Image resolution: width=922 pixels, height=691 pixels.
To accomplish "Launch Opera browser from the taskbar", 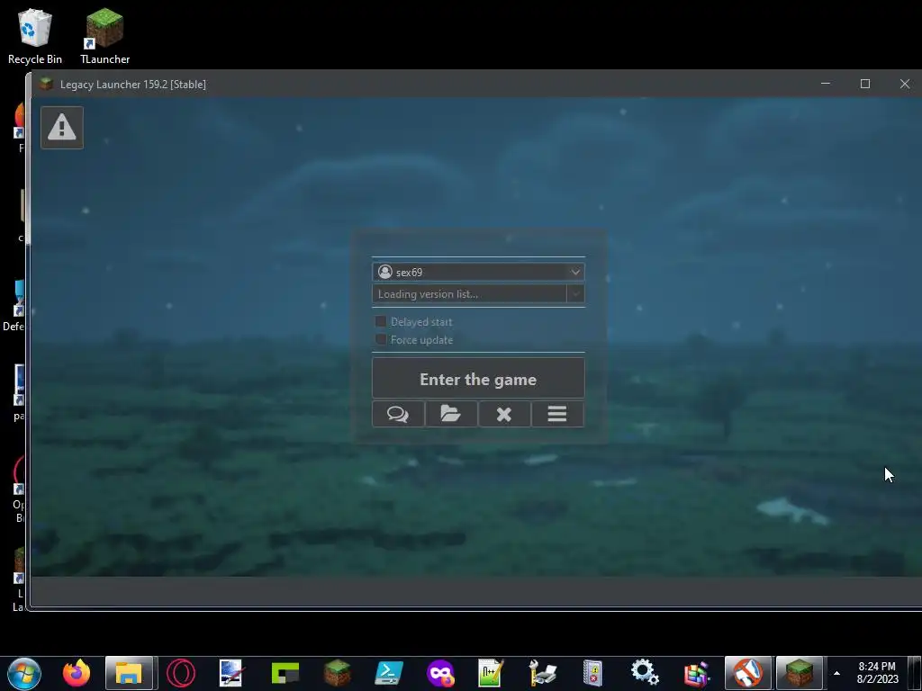I will coord(180,673).
